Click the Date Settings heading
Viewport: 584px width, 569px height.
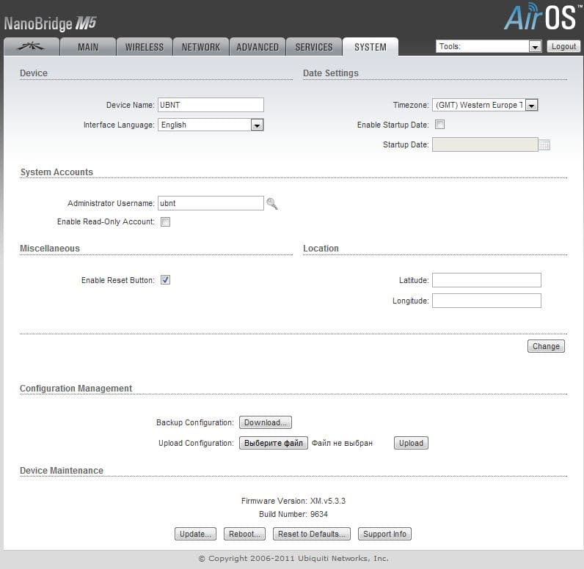(x=331, y=73)
